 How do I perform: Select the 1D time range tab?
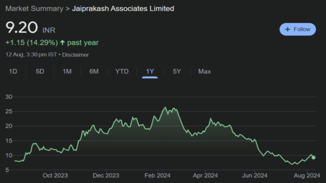(13, 71)
